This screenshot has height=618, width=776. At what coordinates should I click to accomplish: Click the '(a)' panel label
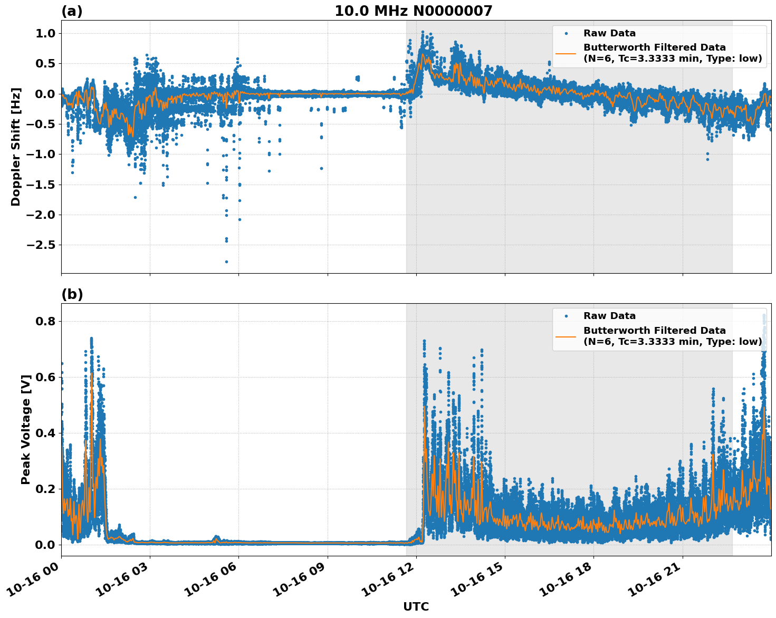click(72, 11)
